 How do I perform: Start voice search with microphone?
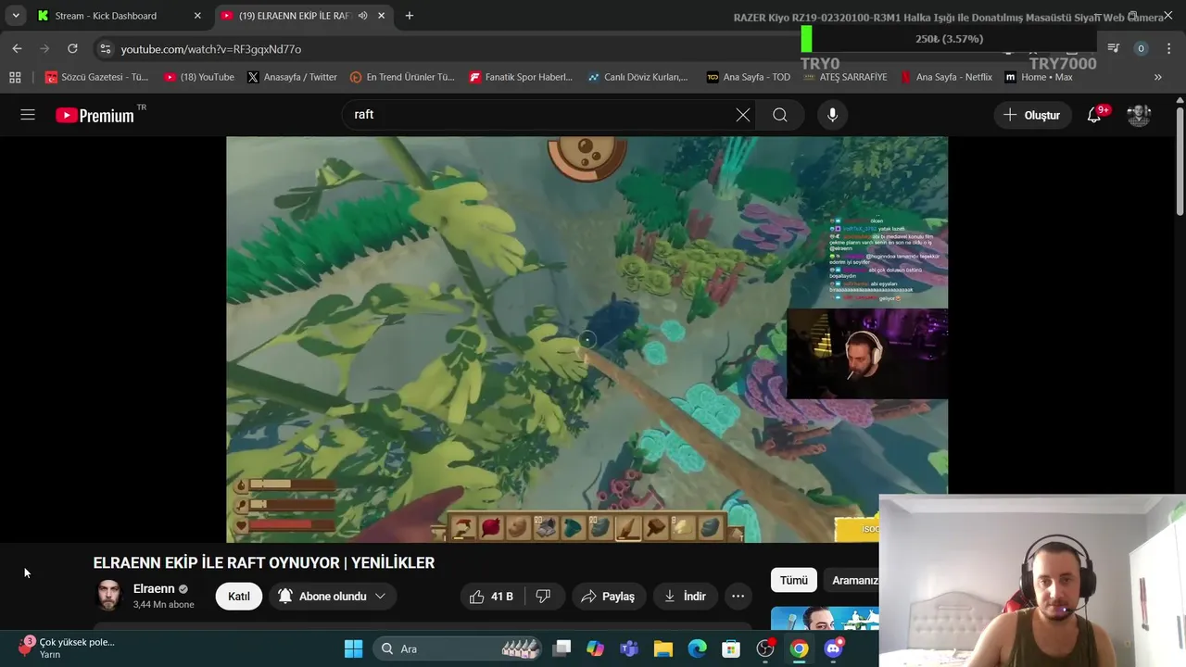click(832, 115)
